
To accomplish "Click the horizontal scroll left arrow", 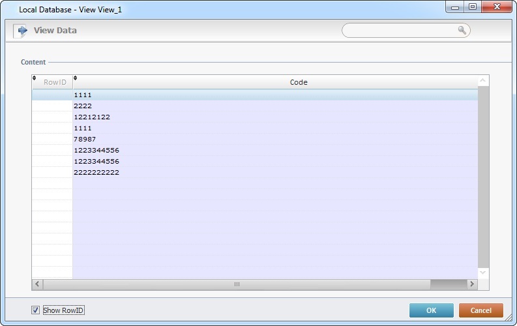I will [37, 284].
